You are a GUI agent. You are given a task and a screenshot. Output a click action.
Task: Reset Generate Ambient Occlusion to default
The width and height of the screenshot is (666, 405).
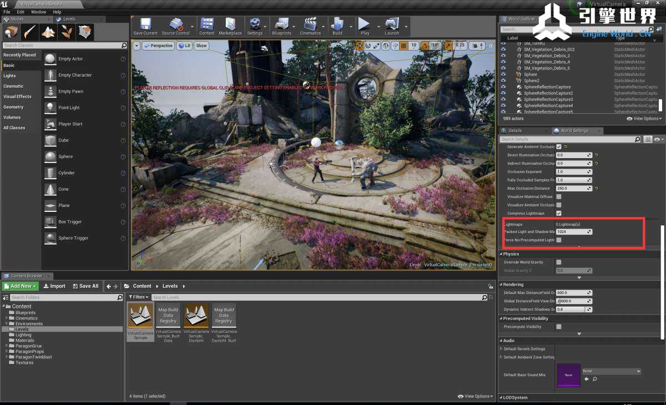tap(566, 147)
